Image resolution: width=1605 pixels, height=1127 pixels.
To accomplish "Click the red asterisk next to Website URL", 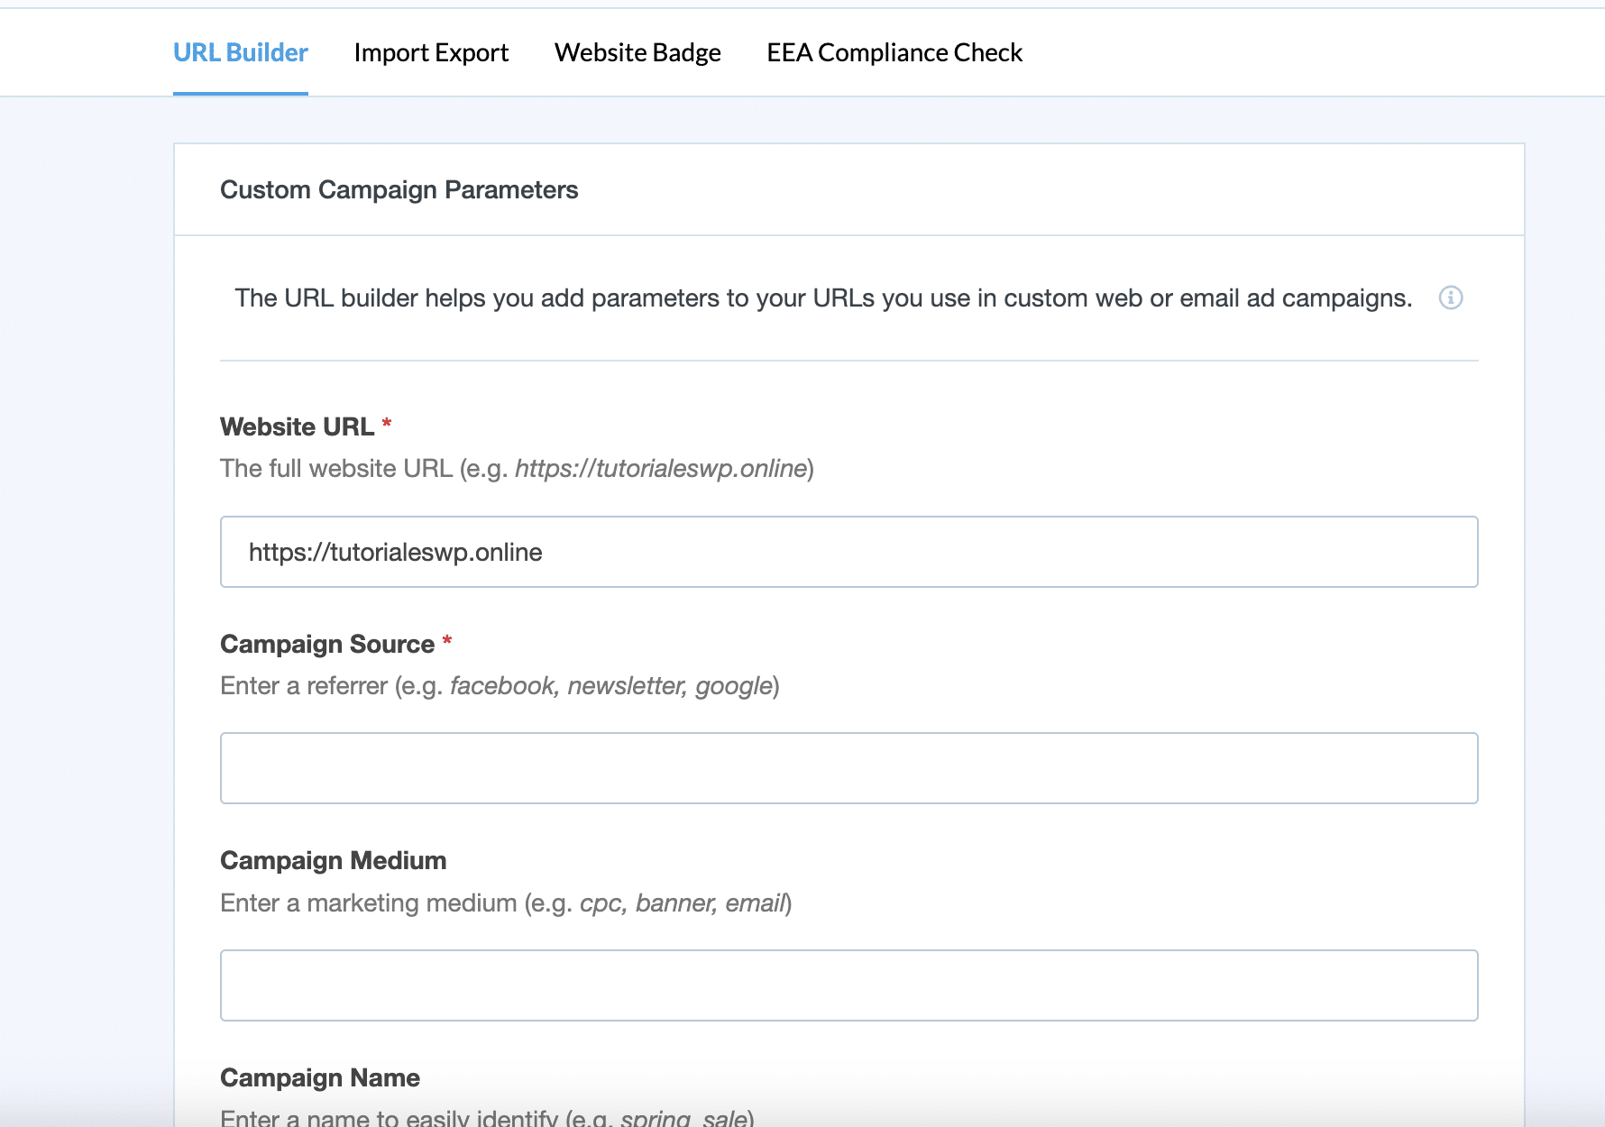I will click(387, 423).
